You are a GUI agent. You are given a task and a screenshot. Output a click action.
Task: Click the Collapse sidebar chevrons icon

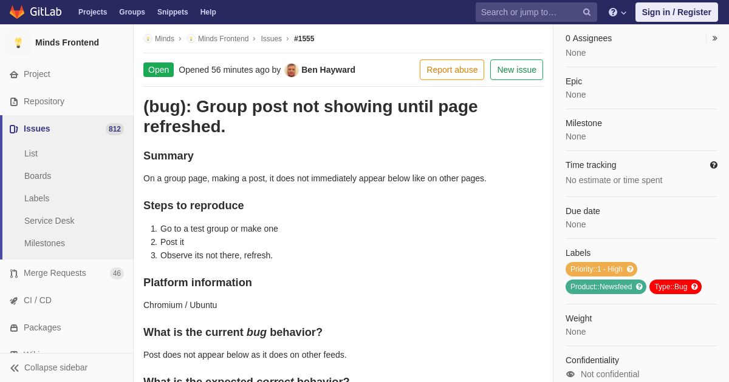pos(15,368)
